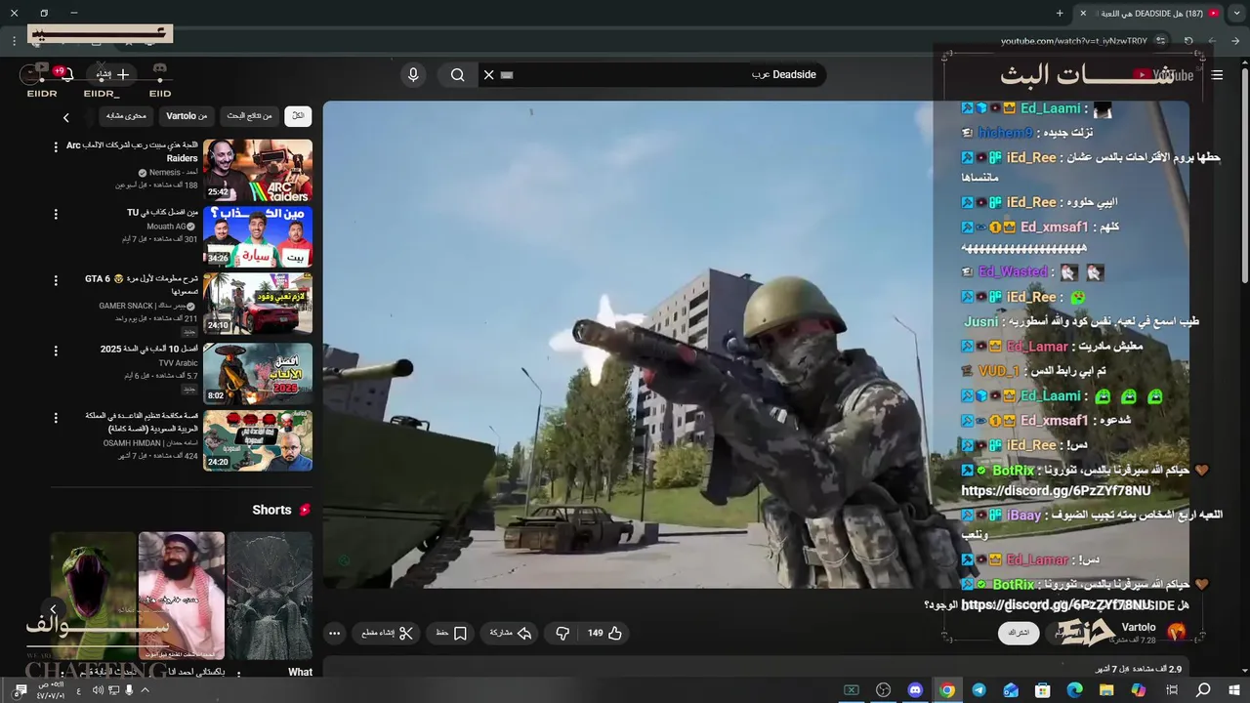Open Vartolo channel avatar
This screenshot has height=703, width=1250.
point(1176,633)
